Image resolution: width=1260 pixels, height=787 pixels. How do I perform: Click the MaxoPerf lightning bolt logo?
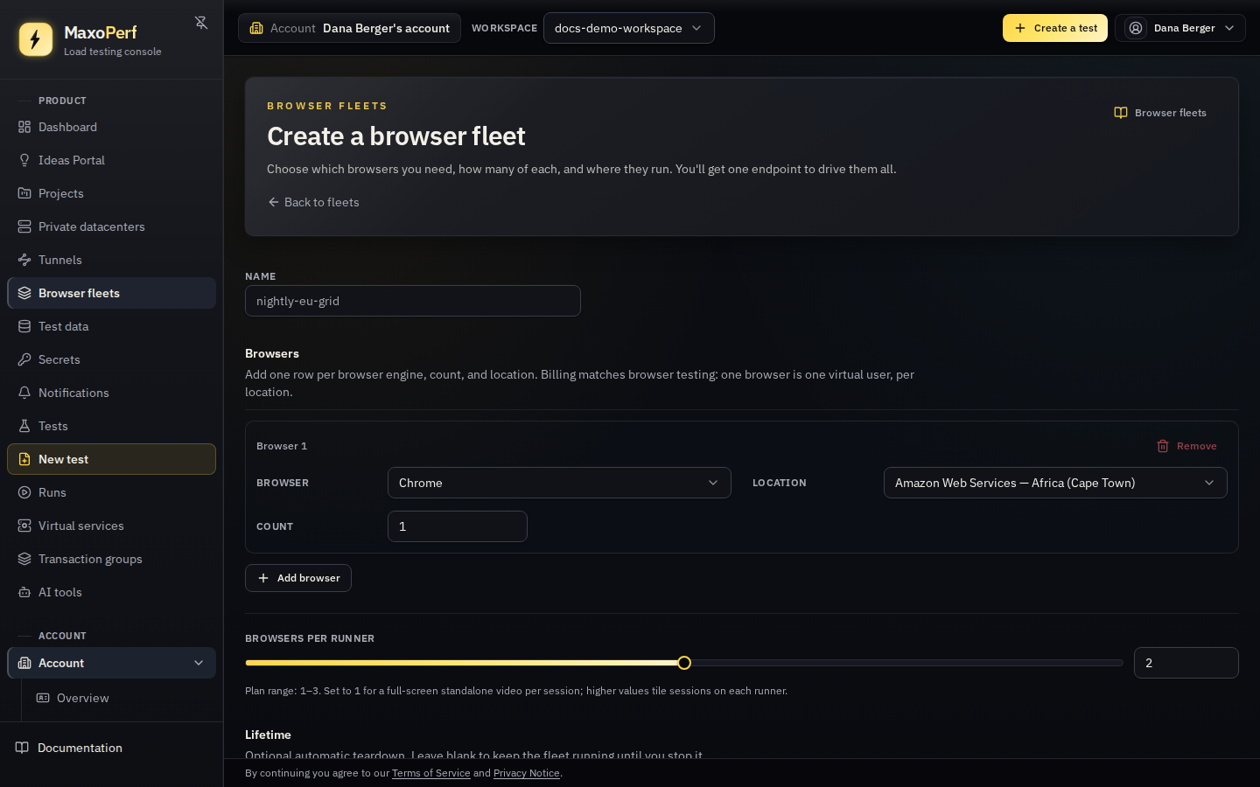point(36,39)
